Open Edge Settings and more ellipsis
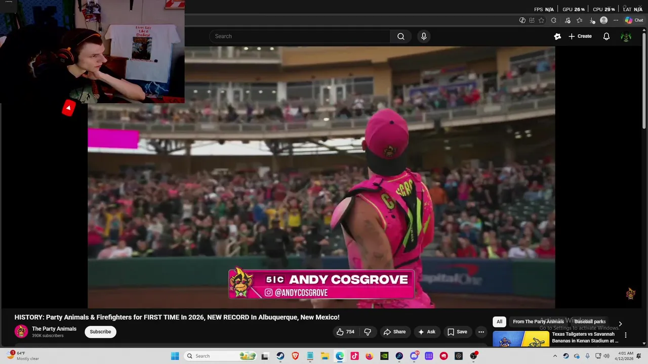The image size is (648, 364). (616, 20)
